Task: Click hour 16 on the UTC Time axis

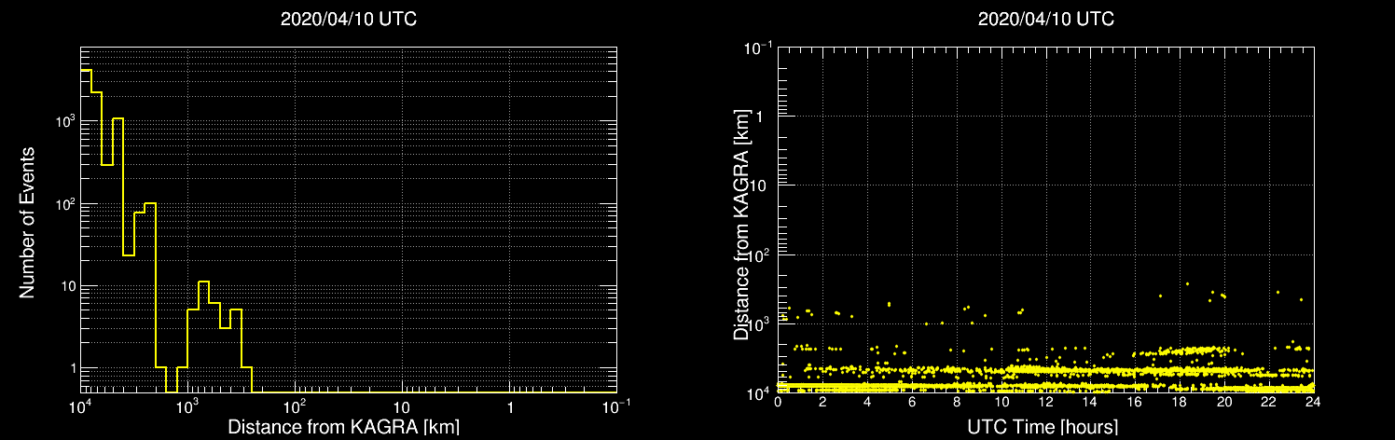Action: (x=1135, y=402)
